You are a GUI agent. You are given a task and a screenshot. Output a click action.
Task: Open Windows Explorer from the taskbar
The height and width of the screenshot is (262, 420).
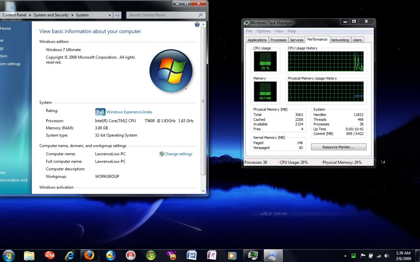[29, 255]
